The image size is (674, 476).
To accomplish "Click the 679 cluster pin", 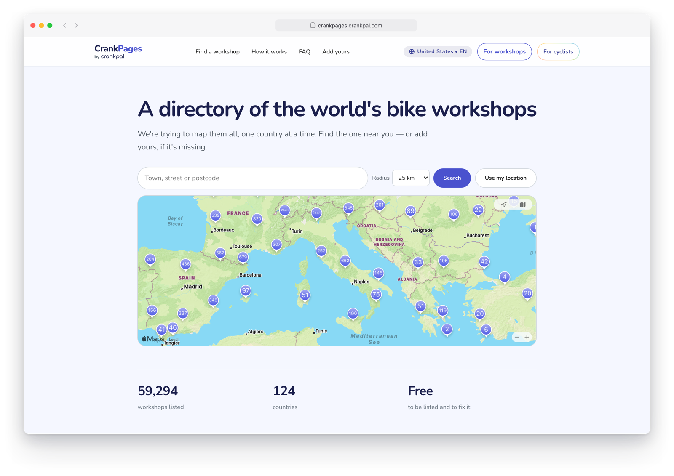I will coord(243,257).
